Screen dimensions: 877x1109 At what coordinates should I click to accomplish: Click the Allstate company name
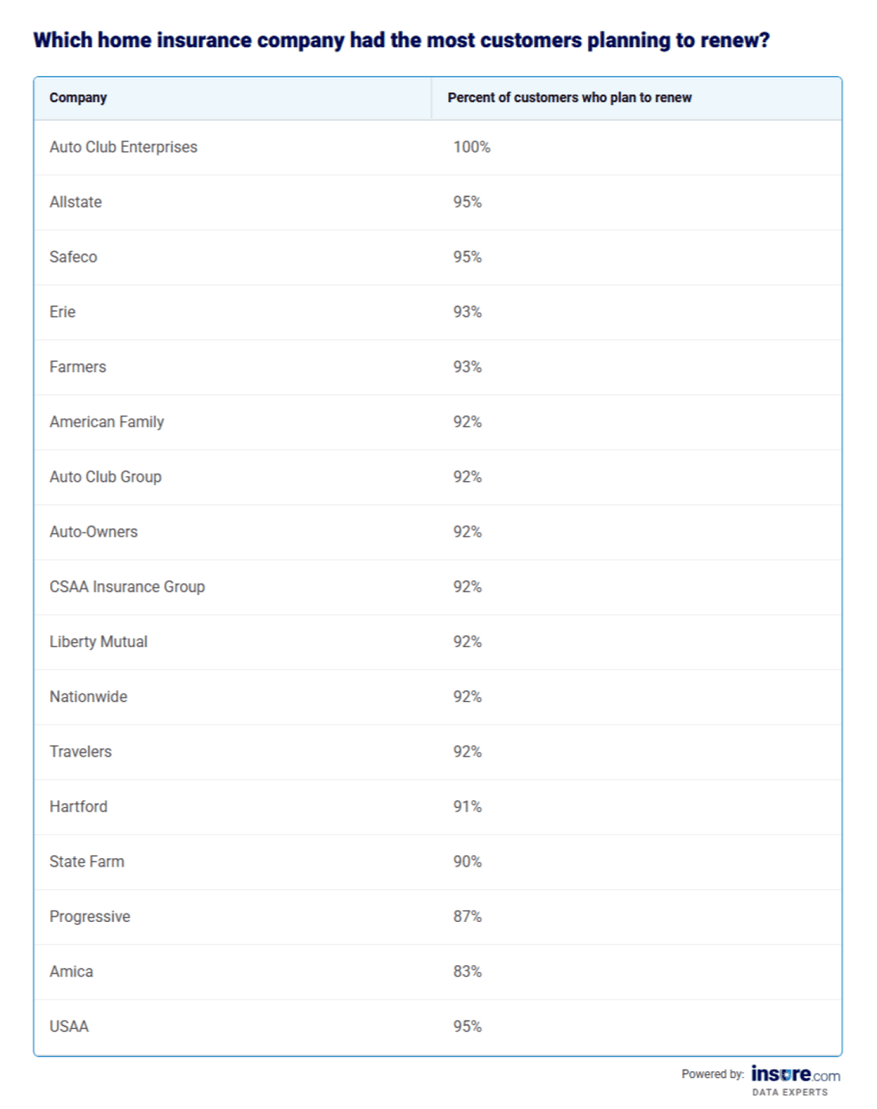click(x=75, y=202)
